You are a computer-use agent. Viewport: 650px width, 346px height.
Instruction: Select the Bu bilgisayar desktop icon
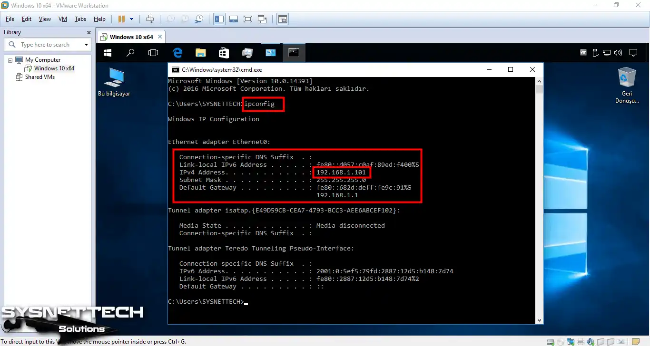pyautogui.click(x=114, y=82)
